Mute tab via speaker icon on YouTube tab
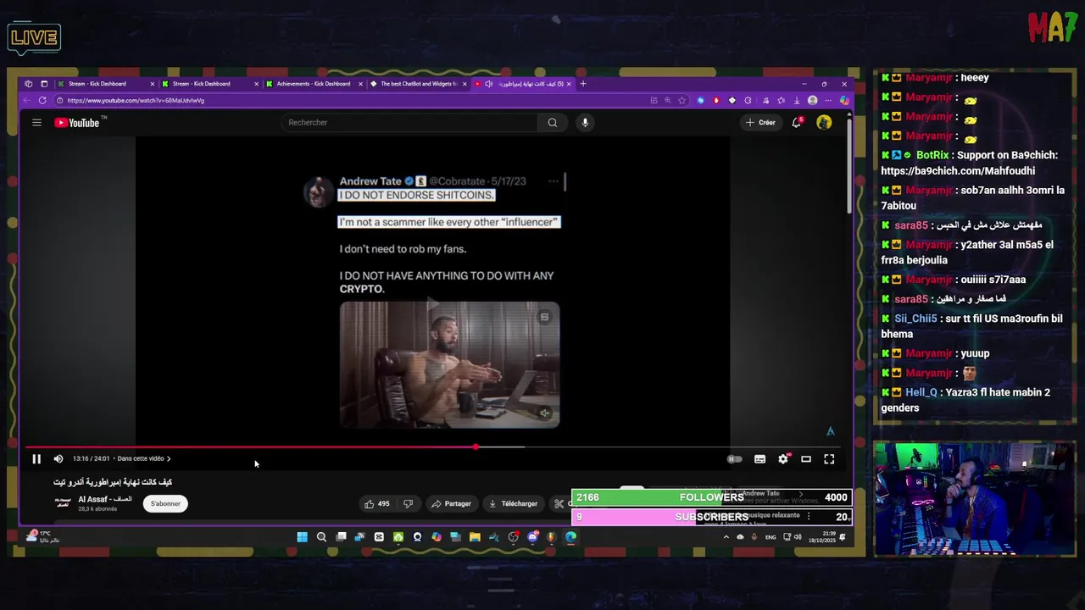Screen dimensions: 1085x610 pos(489,84)
